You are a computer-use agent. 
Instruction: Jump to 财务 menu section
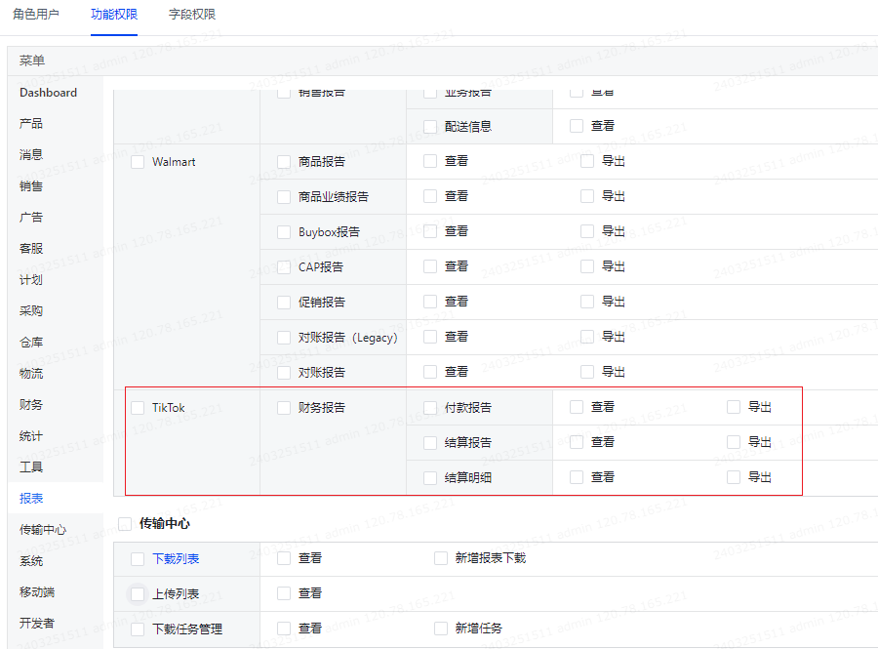tap(31, 405)
